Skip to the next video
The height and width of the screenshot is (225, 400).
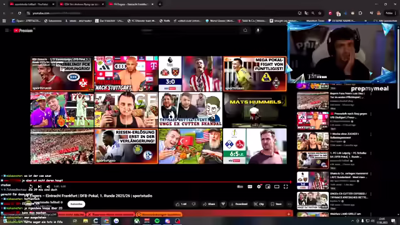(39, 187)
